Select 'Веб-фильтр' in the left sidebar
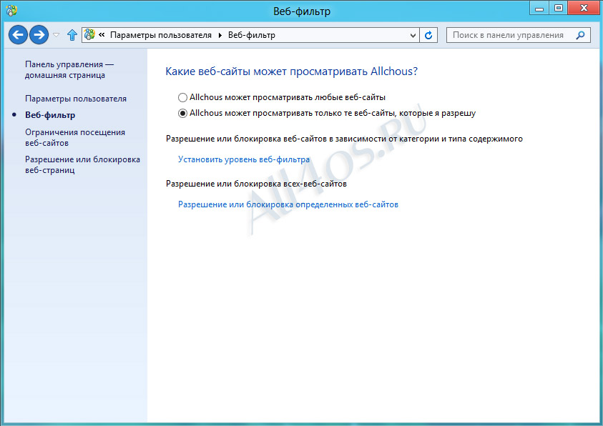This screenshot has width=603, height=426. pyautogui.click(x=50, y=115)
